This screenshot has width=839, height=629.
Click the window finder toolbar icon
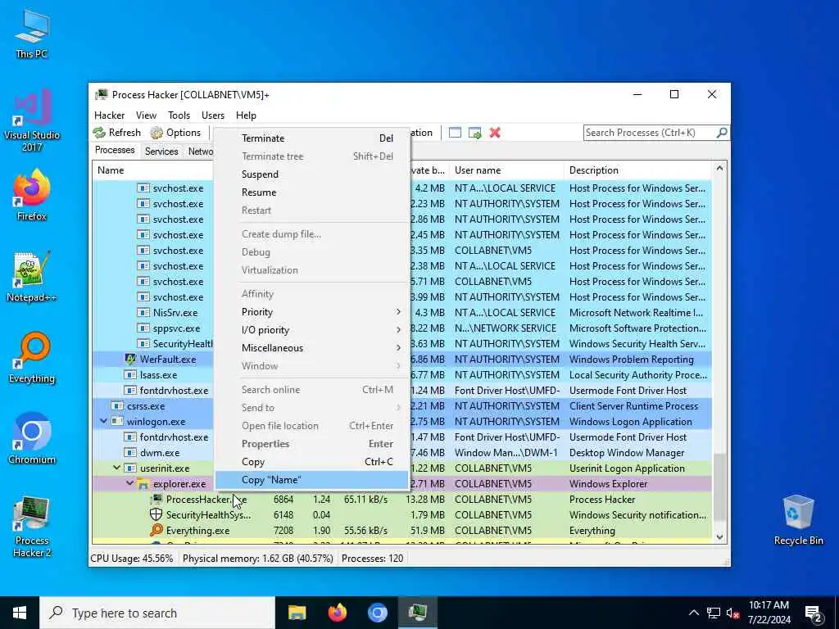[455, 133]
